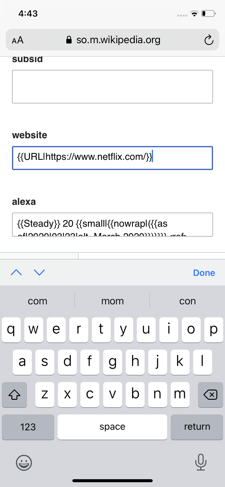This screenshot has height=487, width=225.
Task: Tap the alexa text field
Action: pos(112,225)
